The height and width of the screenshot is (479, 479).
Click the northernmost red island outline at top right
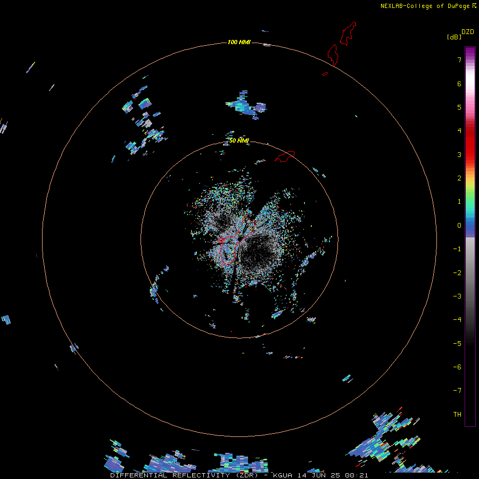349,34
